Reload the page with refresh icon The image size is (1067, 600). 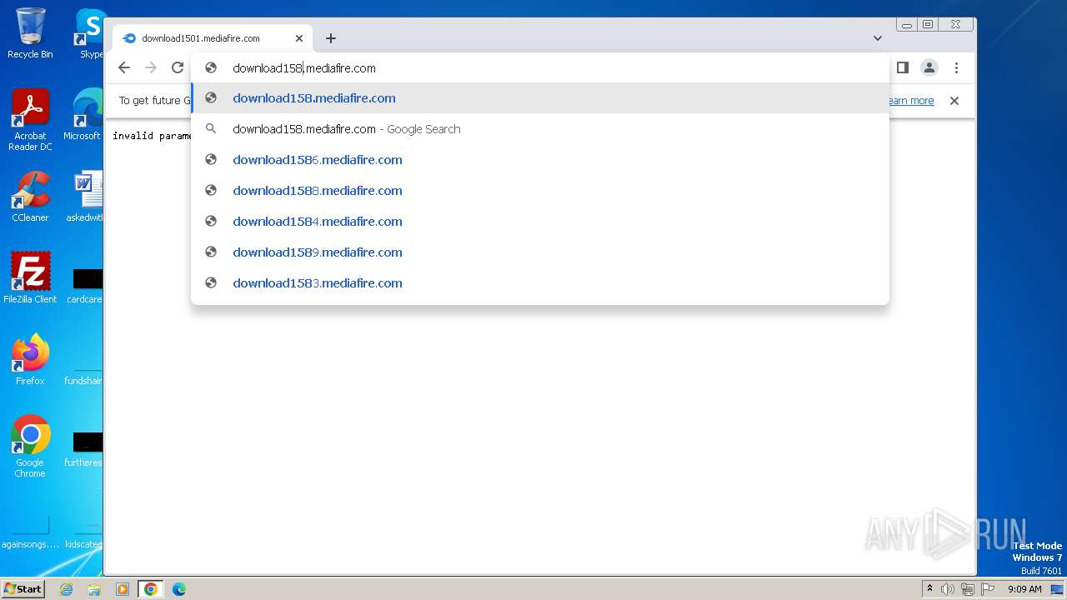coord(178,68)
